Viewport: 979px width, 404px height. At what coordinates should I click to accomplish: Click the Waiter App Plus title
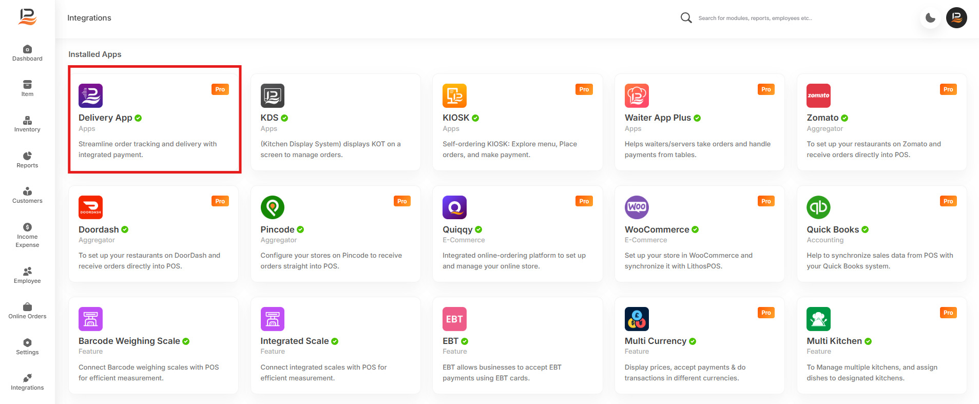(x=658, y=118)
